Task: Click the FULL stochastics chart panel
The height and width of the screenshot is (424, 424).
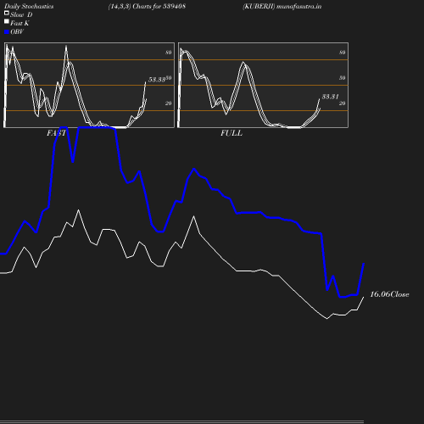Action: [263, 85]
